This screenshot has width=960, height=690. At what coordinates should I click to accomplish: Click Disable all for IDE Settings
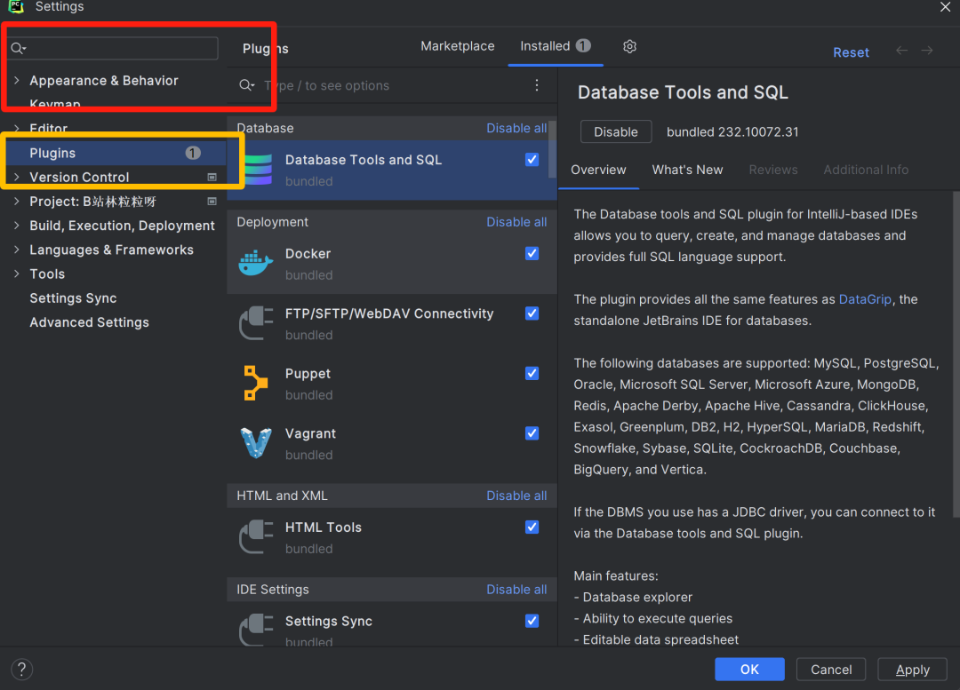pyautogui.click(x=516, y=589)
